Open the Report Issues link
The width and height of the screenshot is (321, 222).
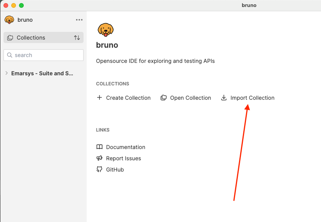click(x=124, y=158)
